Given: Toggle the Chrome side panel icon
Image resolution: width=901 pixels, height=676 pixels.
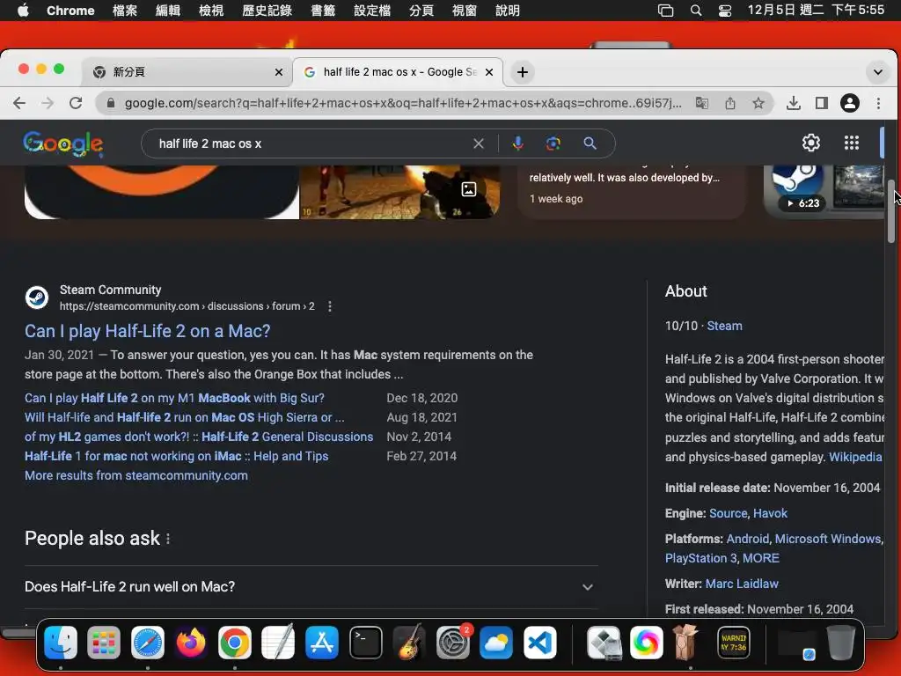Looking at the screenshot, I should click(x=822, y=103).
